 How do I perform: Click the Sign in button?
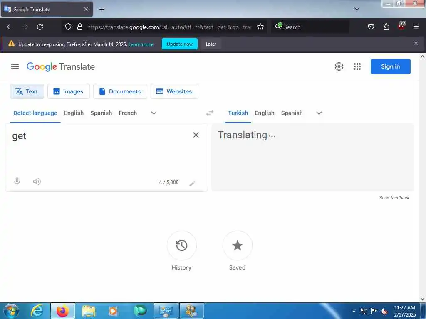coord(390,66)
